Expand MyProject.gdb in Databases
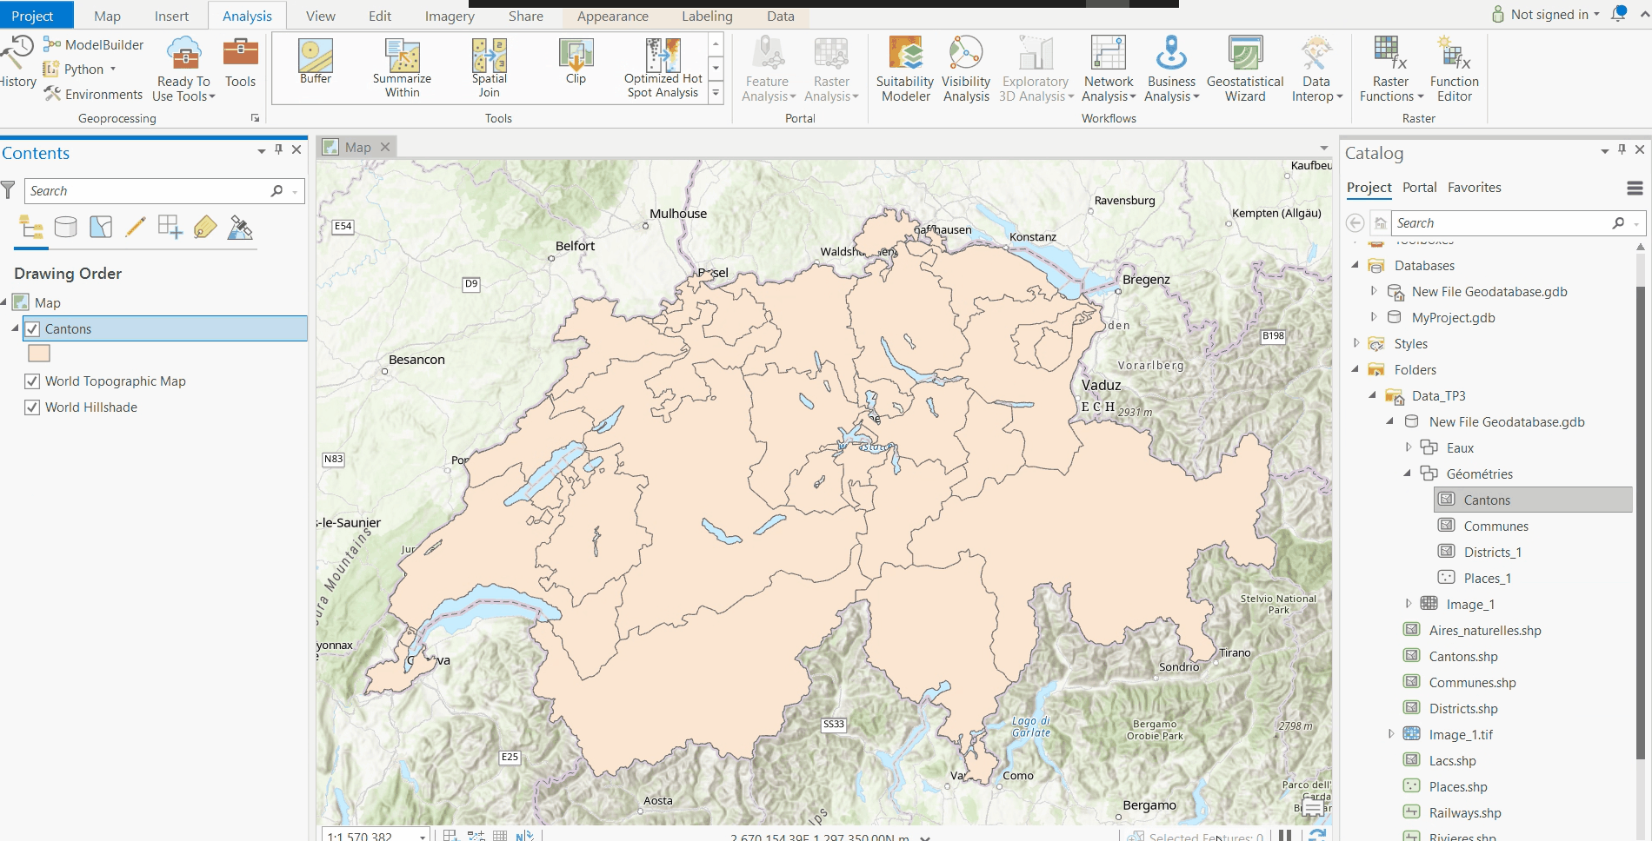Viewport: 1652px width, 841px height. 1374,317
